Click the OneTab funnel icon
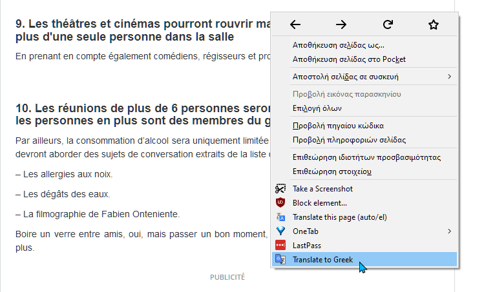 click(x=280, y=231)
